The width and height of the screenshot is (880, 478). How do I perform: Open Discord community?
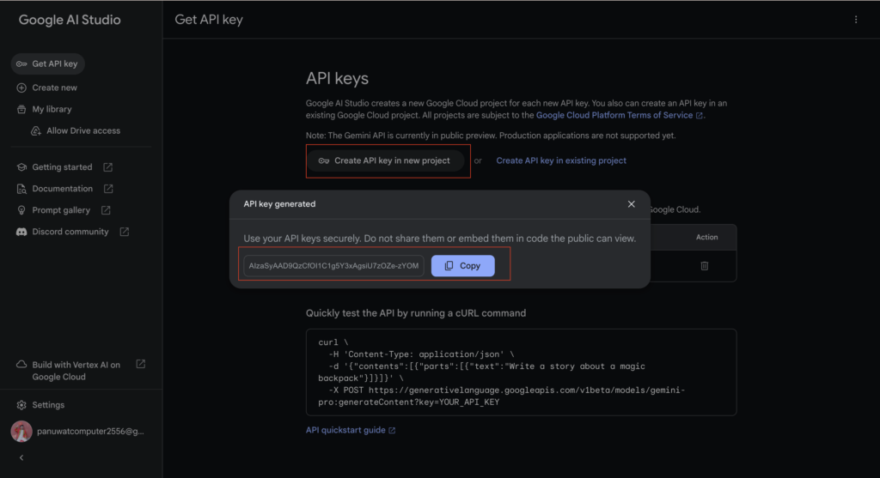pos(70,232)
